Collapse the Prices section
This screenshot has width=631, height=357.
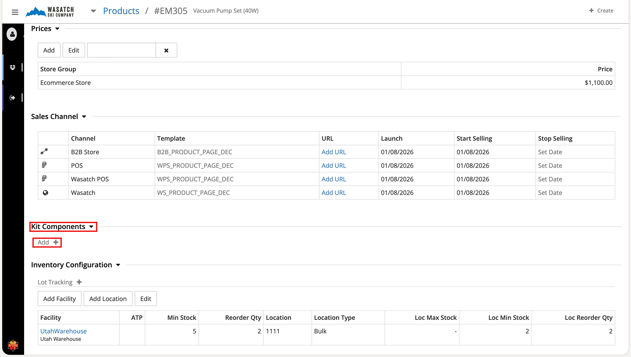pyautogui.click(x=57, y=29)
